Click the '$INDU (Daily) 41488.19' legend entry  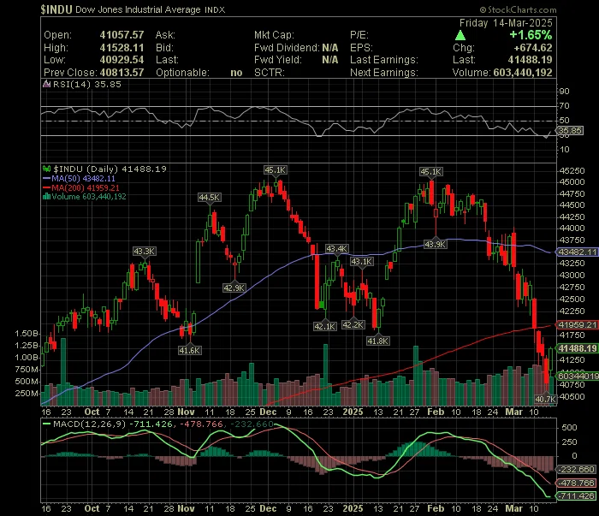tap(110, 169)
